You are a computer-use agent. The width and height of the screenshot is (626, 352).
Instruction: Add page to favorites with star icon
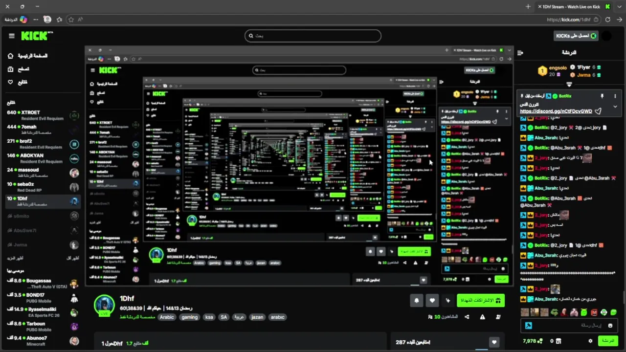71,20
